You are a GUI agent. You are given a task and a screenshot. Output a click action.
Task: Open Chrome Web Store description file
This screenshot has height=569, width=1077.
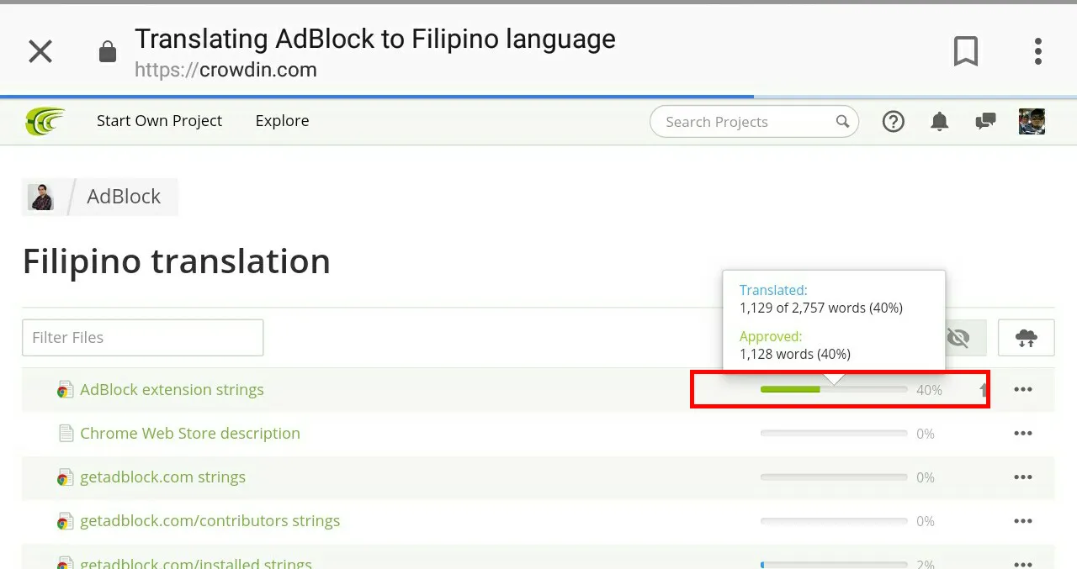pos(190,434)
